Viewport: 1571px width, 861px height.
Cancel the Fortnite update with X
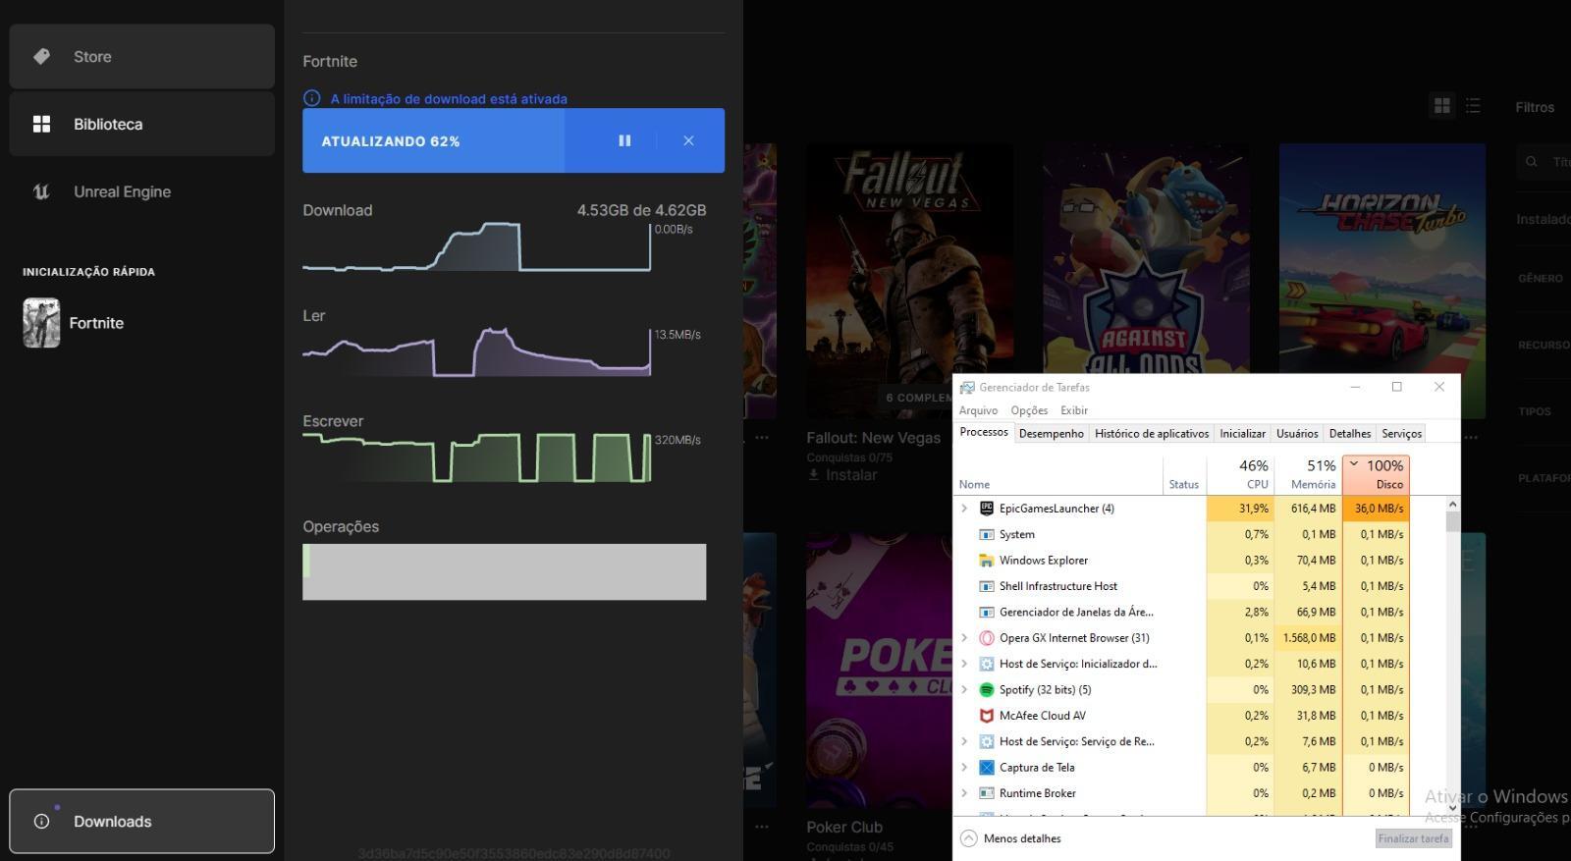688,141
